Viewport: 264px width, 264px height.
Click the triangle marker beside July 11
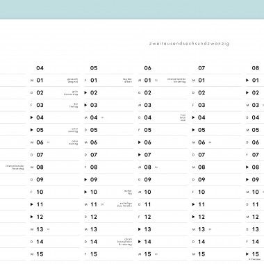193,204
